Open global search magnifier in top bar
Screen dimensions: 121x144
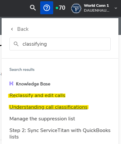pos(33,8)
